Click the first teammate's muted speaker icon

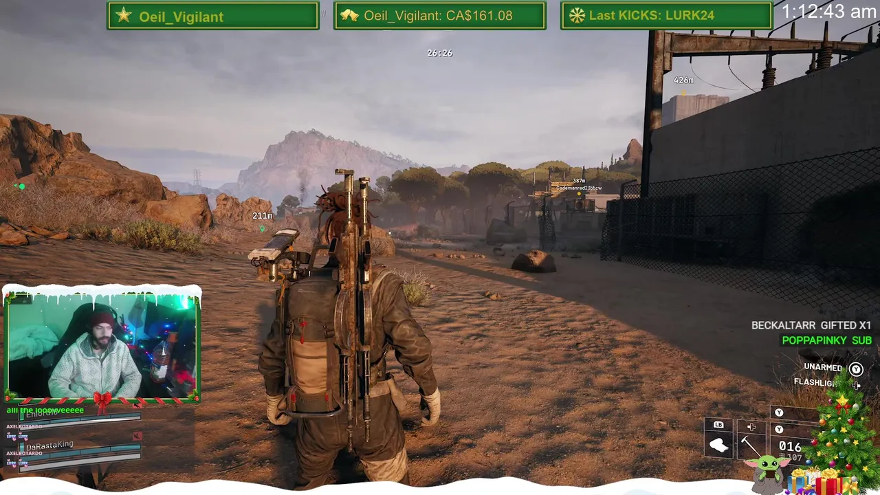(137, 405)
